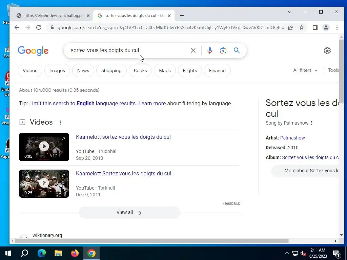Open Videos section three-dot options
This screenshot has height=260, width=347.
click(x=60, y=122)
